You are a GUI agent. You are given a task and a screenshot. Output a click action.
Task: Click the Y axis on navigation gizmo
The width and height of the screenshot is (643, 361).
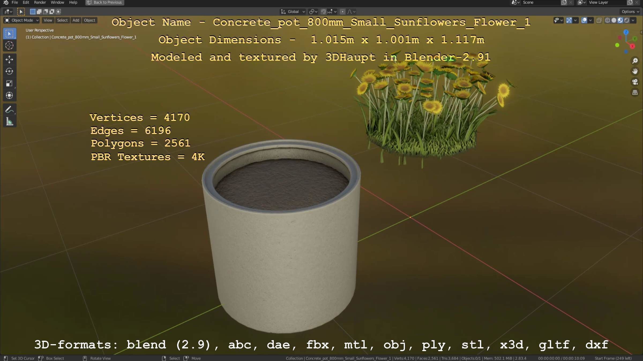(635, 39)
